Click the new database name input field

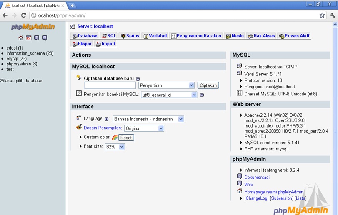(110, 85)
